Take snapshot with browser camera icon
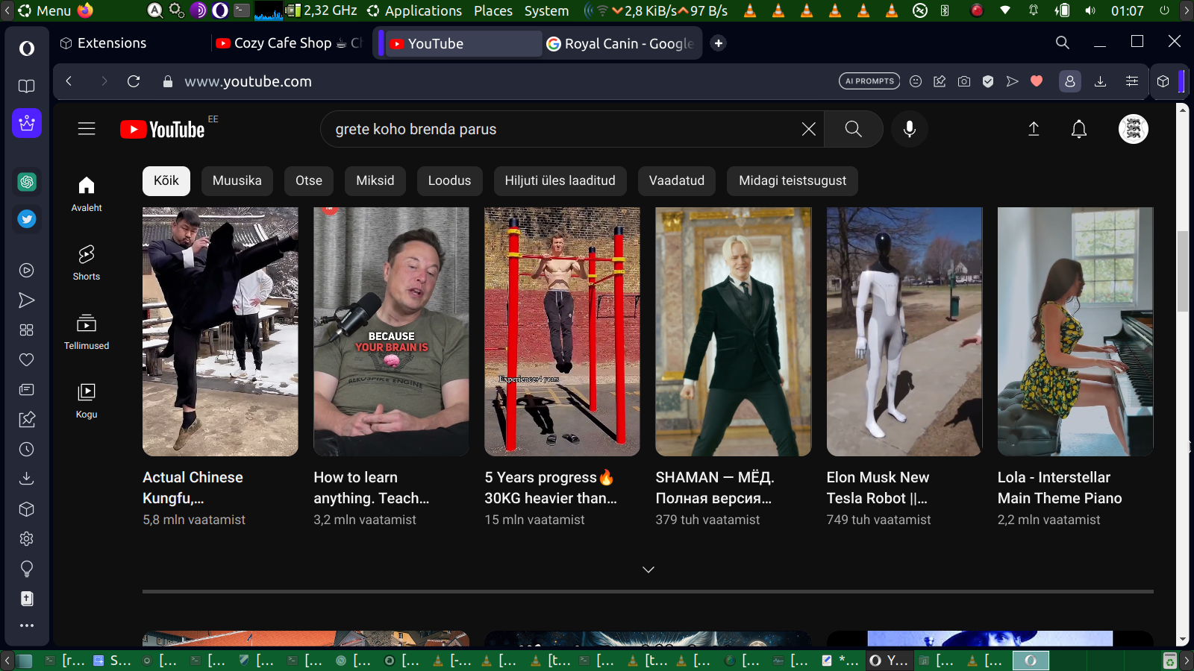The width and height of the screenshot is (1194, 671). (964, 81)
